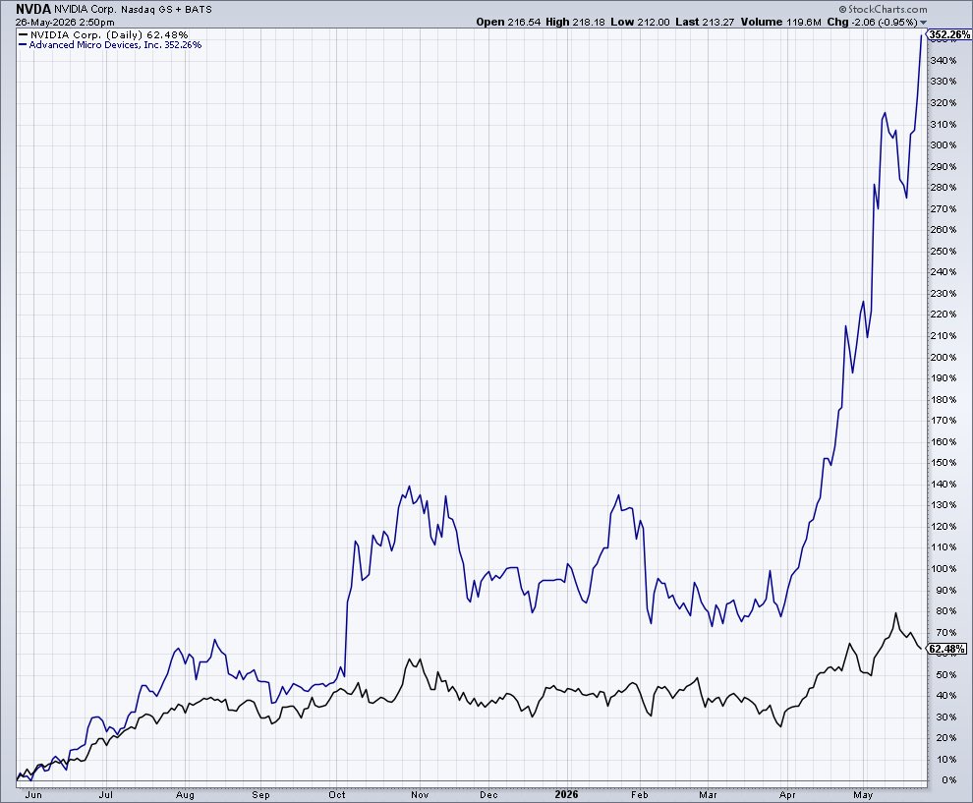Click the Aug label on the time axis
This screenshot has height=803, width=973.
coord(185,794)
